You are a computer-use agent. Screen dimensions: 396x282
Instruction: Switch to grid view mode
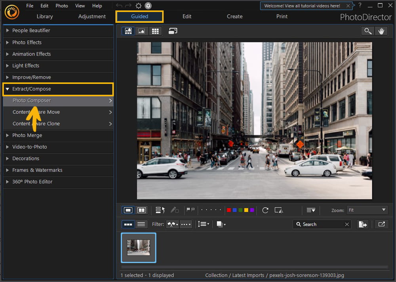point(155,31)
